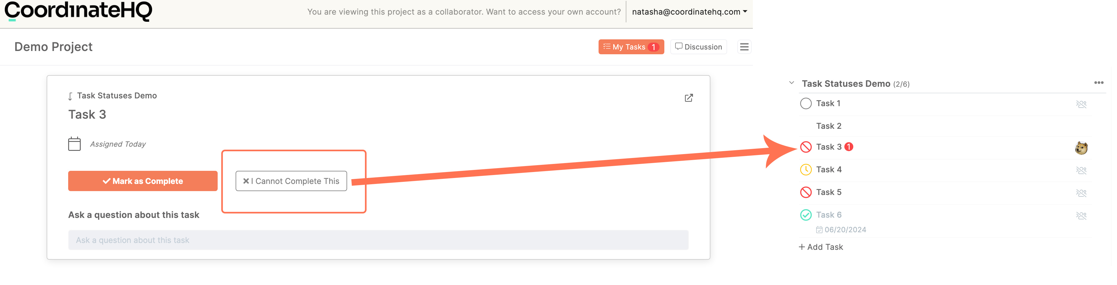
Task: Open the My Tasks tab
Action: coord(631,47)
